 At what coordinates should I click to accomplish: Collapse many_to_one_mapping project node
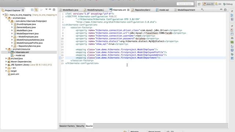[3, 15]
